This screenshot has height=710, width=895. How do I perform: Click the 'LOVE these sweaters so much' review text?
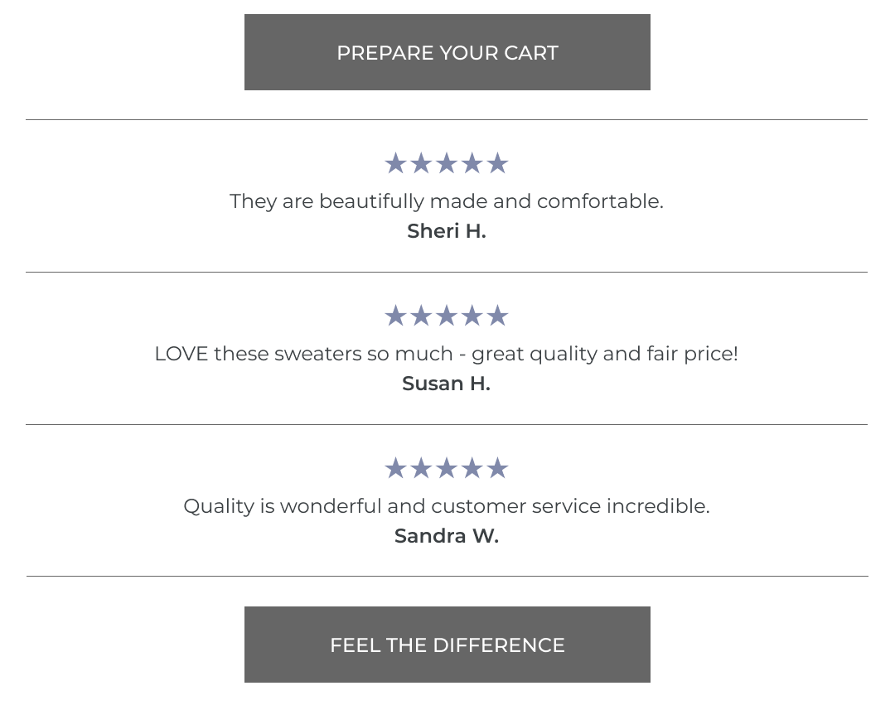pos(303,354)
